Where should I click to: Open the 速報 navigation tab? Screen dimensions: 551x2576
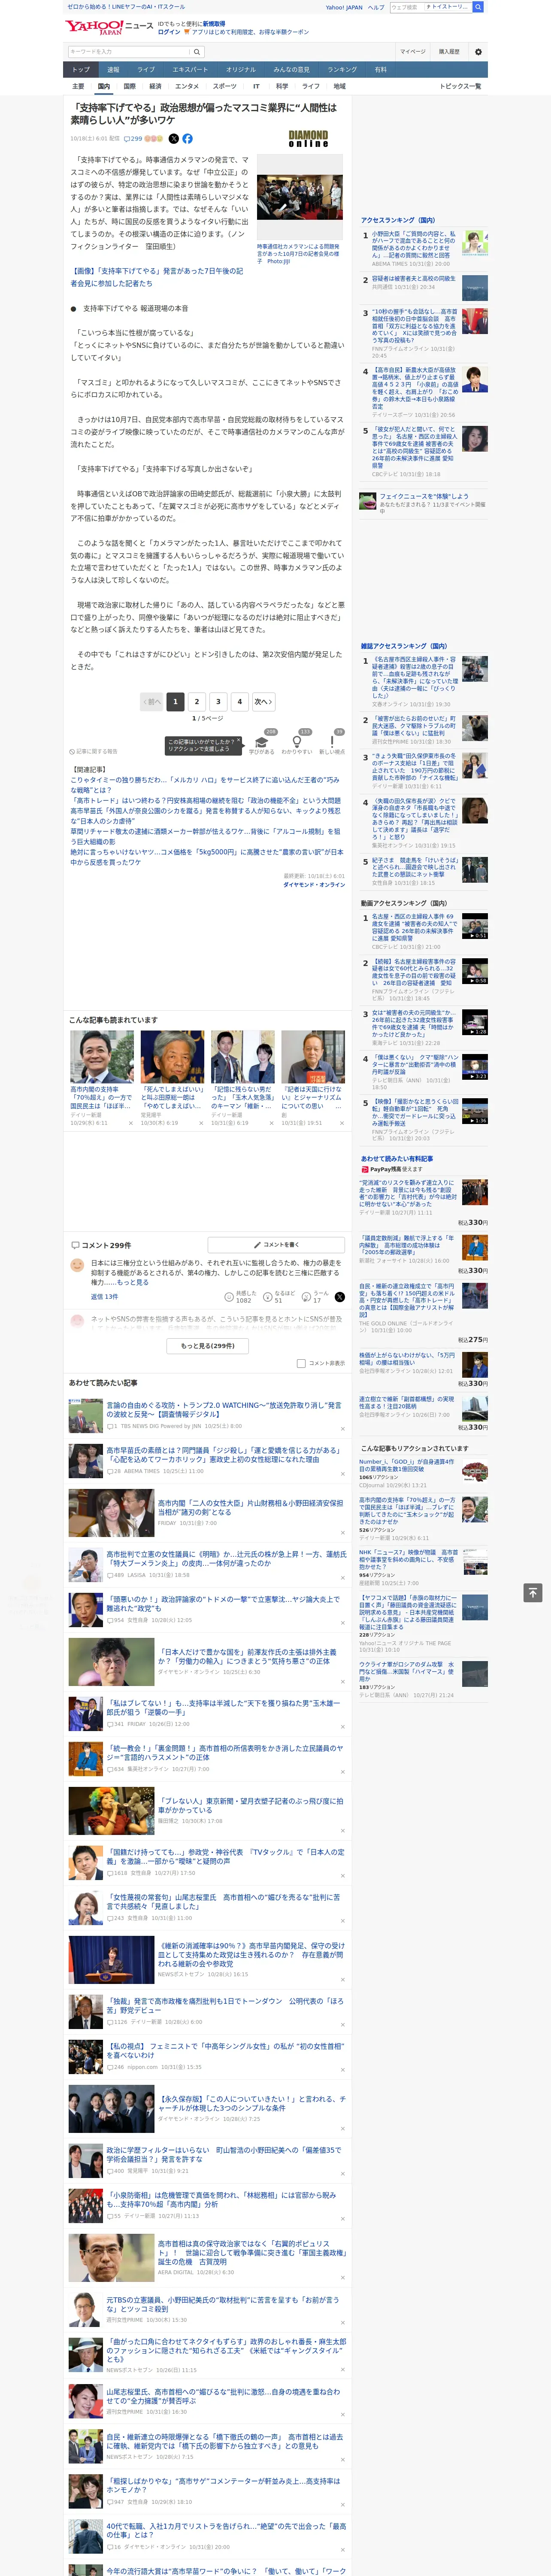pos(113,69)
